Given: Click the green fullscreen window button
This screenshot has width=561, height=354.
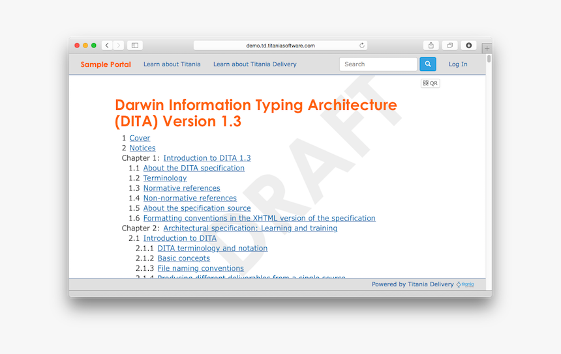Looking at the screenshot, I should [94, 46].
